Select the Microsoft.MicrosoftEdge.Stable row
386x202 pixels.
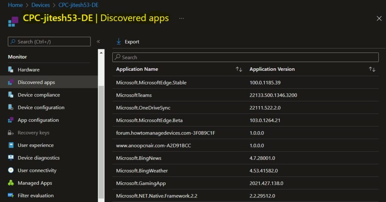(245, 83)
